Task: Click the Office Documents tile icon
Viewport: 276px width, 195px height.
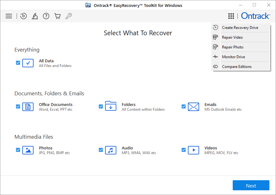Action: coord(28,107)
